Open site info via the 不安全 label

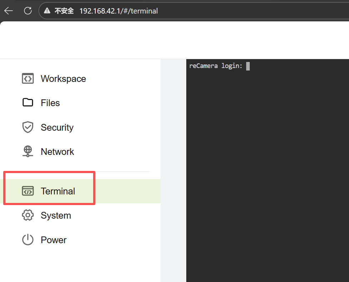[x=64, y=11]
